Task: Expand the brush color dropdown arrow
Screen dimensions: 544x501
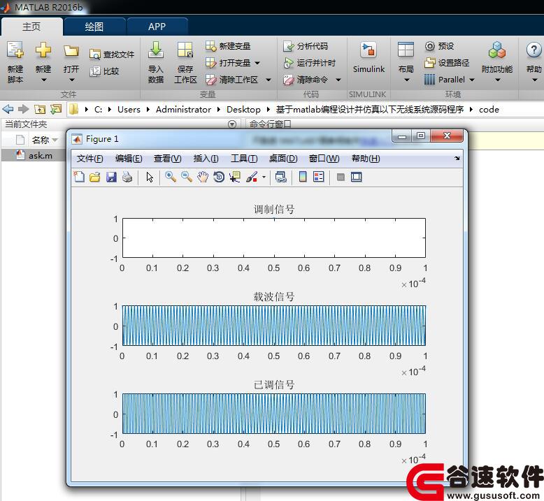Action: [264, 177]
